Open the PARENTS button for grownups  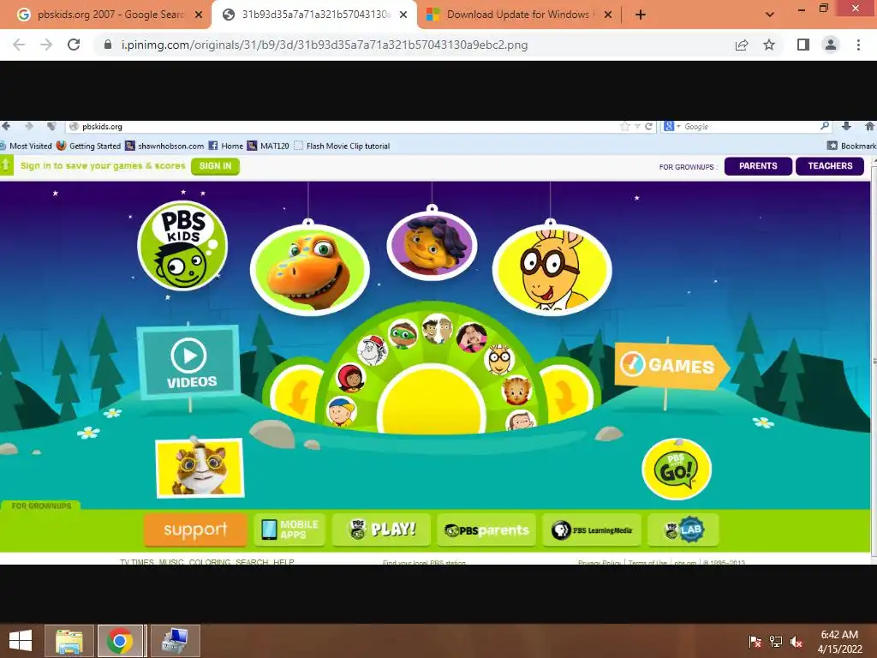pyautogui.click(x=758, y=166)
